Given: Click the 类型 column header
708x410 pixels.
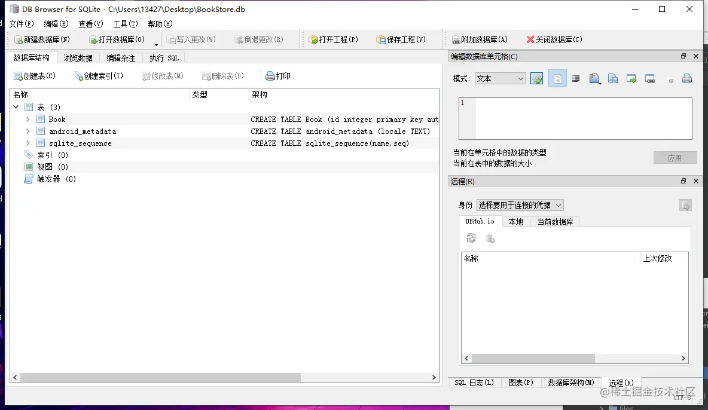Looking at the screenshot, I should 219,94.
